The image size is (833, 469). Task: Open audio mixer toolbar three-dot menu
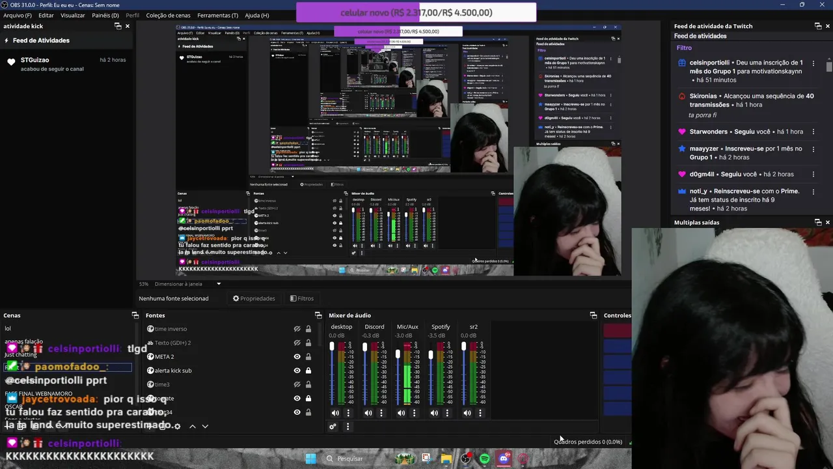pos(348,427)
